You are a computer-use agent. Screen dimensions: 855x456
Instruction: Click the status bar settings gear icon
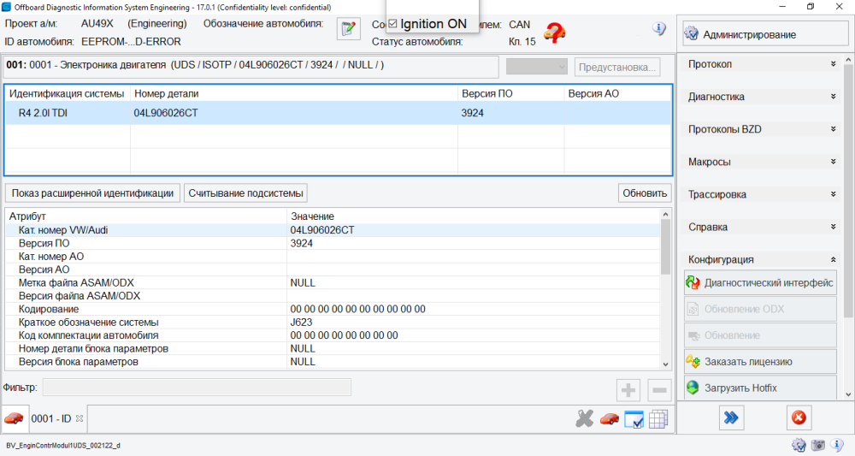pyautogui.click(x=799, y=445)
